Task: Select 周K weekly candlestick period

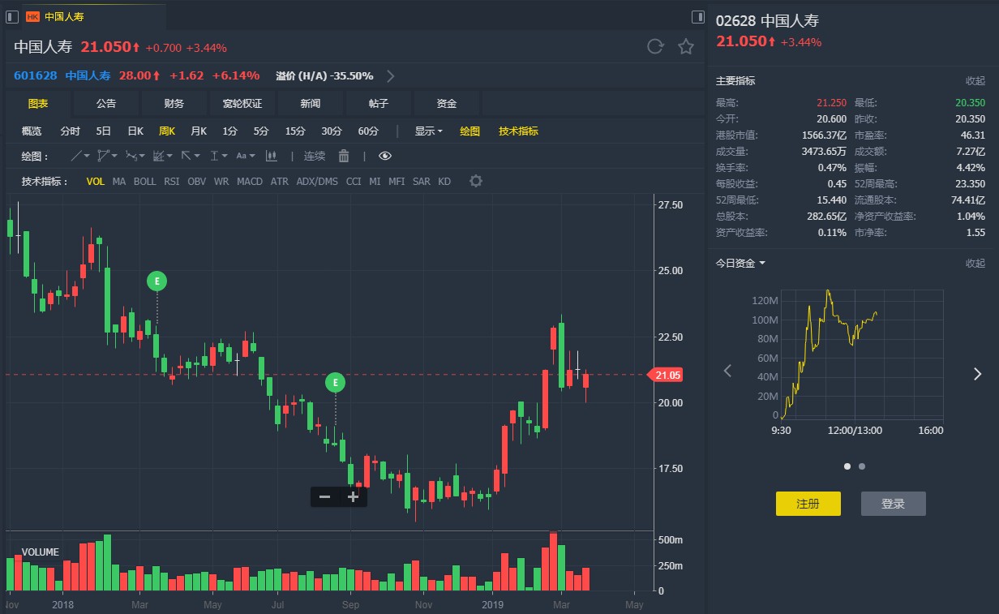Action: click(167, 131)
